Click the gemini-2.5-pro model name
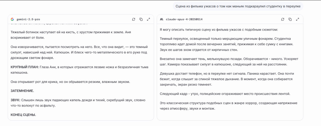Viewport: 321px width, 126px height. pos(28,19)
